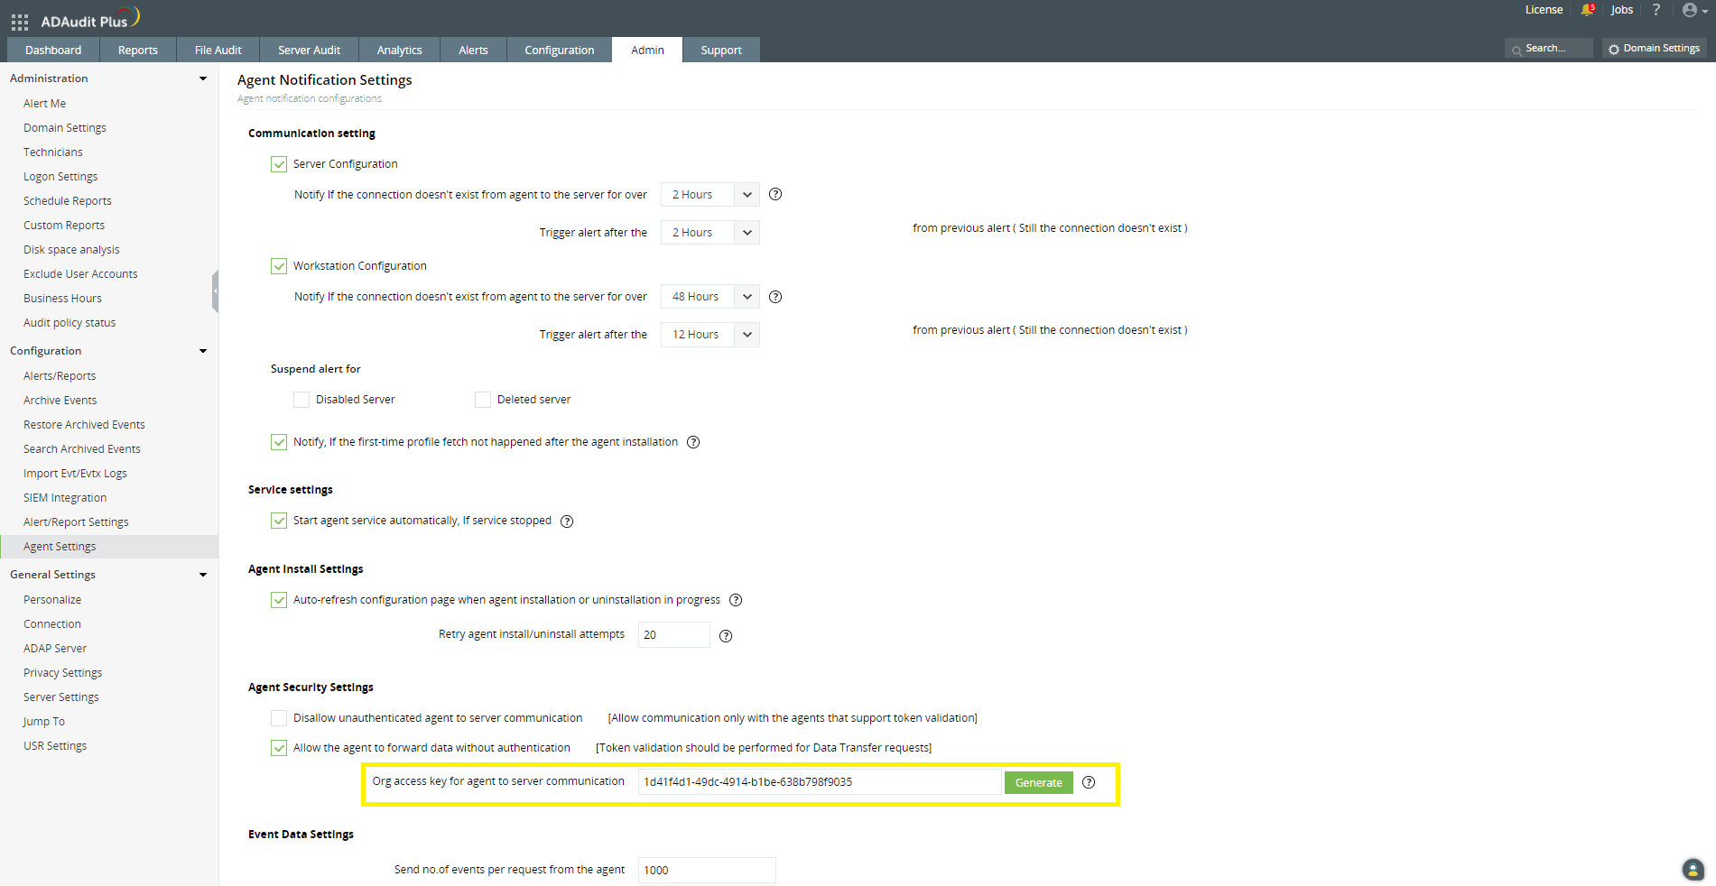Click the Domain Settings gear icon
Viewport: 1716px width, 886px height.
coord(1615,48)
